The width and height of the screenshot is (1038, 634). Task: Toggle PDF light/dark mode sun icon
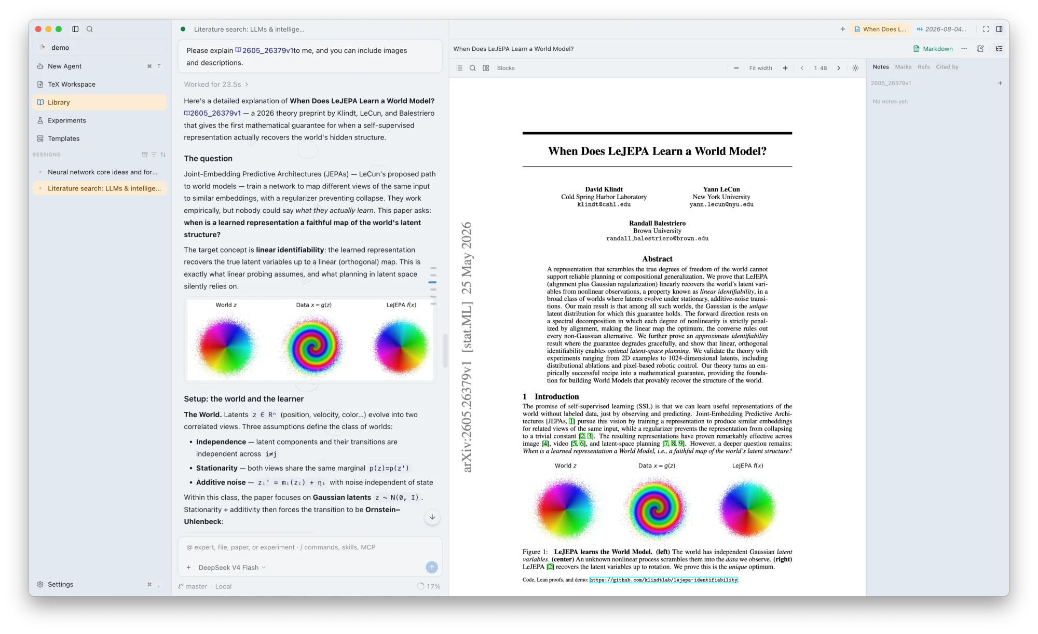[x=855, y=68]
